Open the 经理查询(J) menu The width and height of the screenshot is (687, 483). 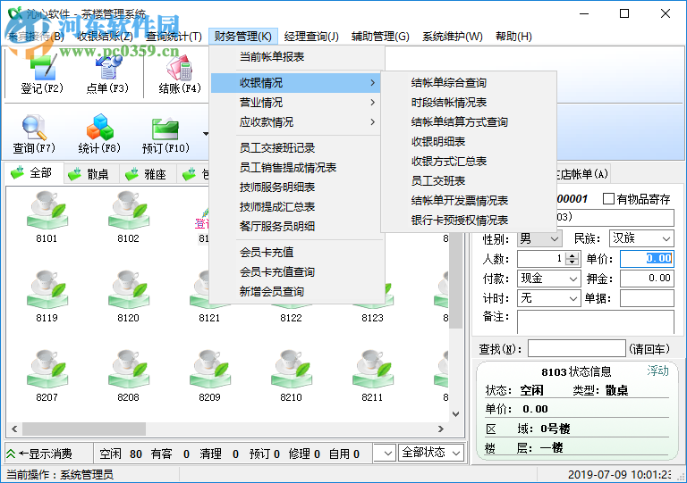pos(311,37)
